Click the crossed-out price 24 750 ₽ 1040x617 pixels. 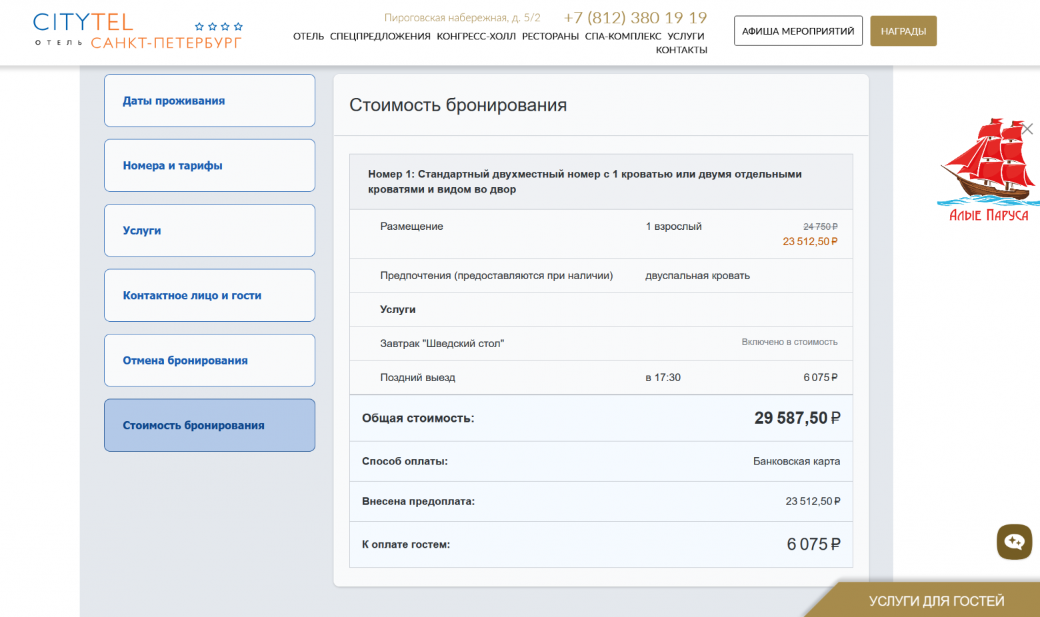click(x=821, y=227)
